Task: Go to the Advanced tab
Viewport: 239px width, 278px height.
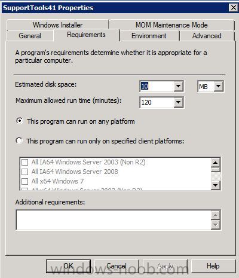Action: [x=207, y=36]
